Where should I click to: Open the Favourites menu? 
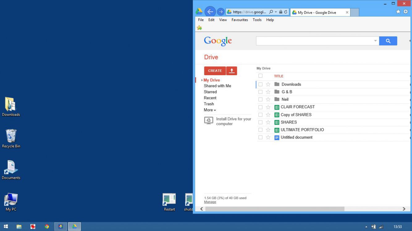pyautogui.click(x=240, y=20)
